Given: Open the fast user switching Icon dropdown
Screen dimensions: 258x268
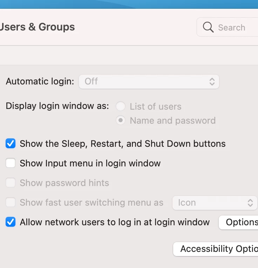Looking at the screenshot, I should [x=215, y=203].
